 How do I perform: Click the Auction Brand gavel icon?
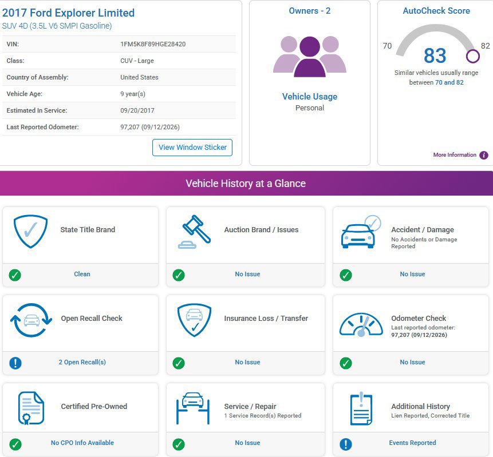tap(194, 232)
